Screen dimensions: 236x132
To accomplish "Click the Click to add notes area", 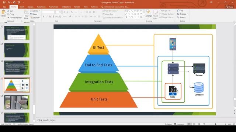I will [46, 120].
